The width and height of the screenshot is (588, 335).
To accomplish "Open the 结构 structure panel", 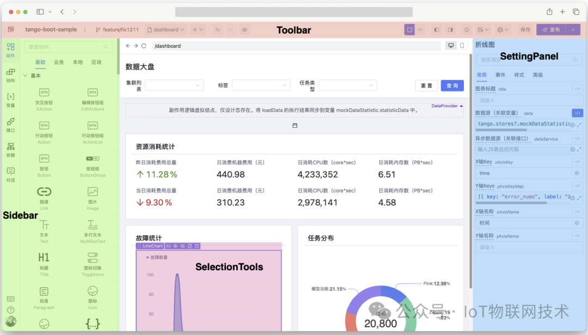I will (x=10, y=75).
